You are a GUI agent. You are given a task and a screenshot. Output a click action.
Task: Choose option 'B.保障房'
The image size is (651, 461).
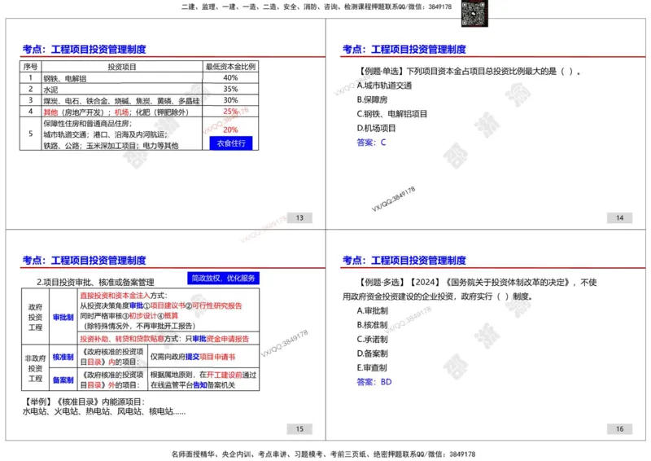click(x=372, y=99)
